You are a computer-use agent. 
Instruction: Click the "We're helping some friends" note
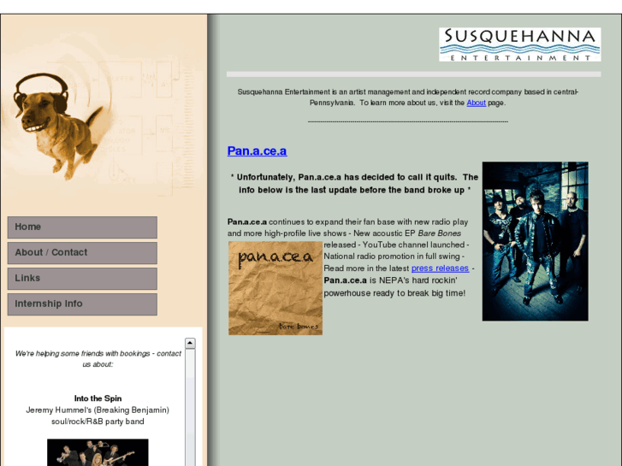98,359
